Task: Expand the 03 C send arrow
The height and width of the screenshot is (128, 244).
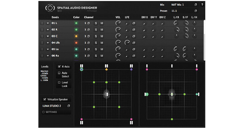Action: pyautogui.click(x=48, y=36)
